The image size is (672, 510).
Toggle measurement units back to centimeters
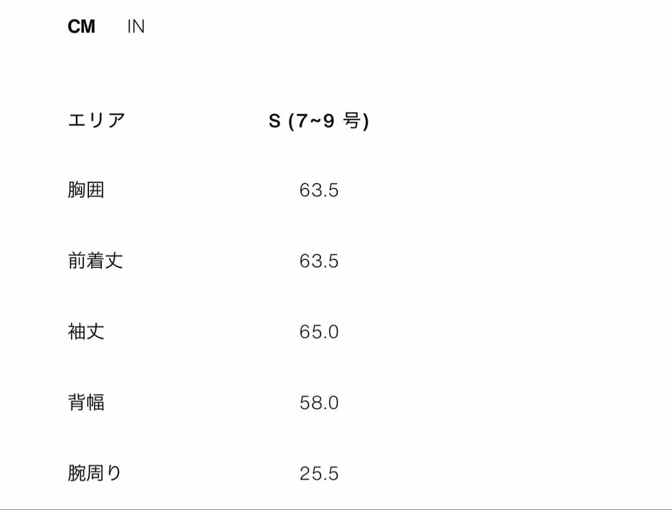click(x=82, y=26)
